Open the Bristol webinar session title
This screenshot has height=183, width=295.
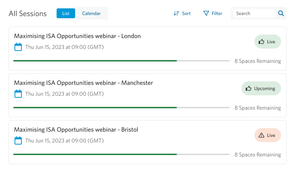tap(76, 130)
